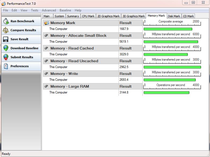The width and height of the screenshot is (210, 157).
Task: Click the Memory - Read Cached chip icon
Action: (x=46, y=48)
